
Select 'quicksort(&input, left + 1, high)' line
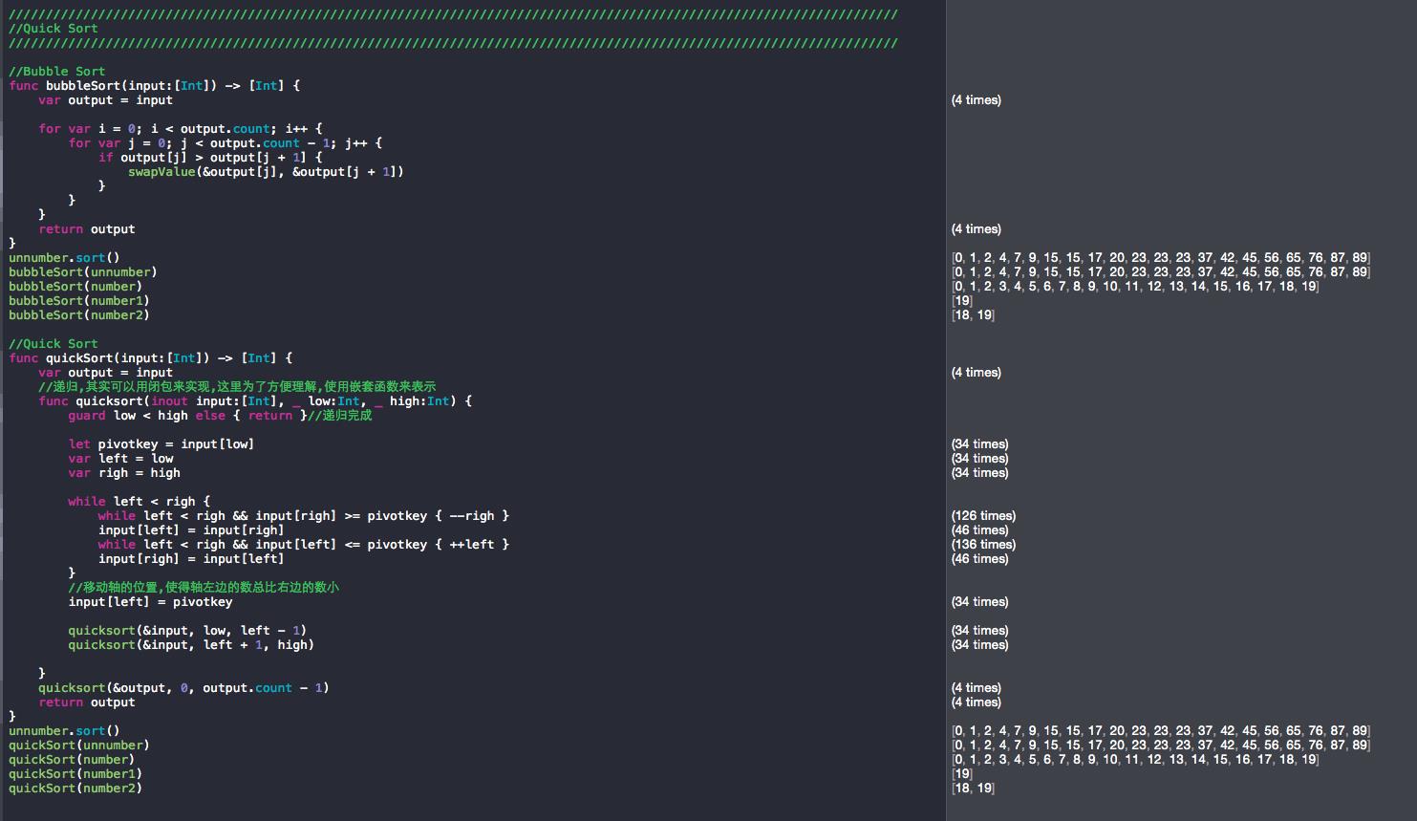pyautogui.click(x=191, y=645)
